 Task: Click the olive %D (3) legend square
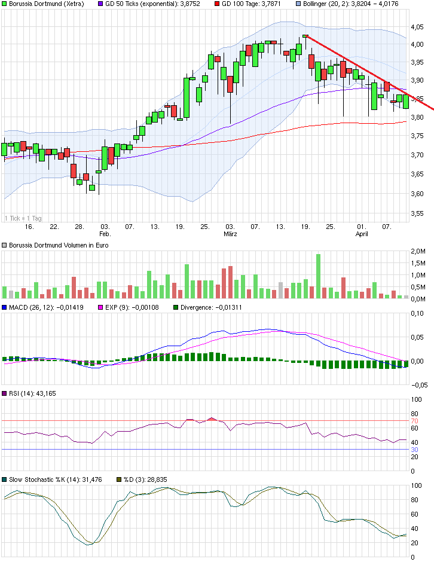[x=119, y=479]
